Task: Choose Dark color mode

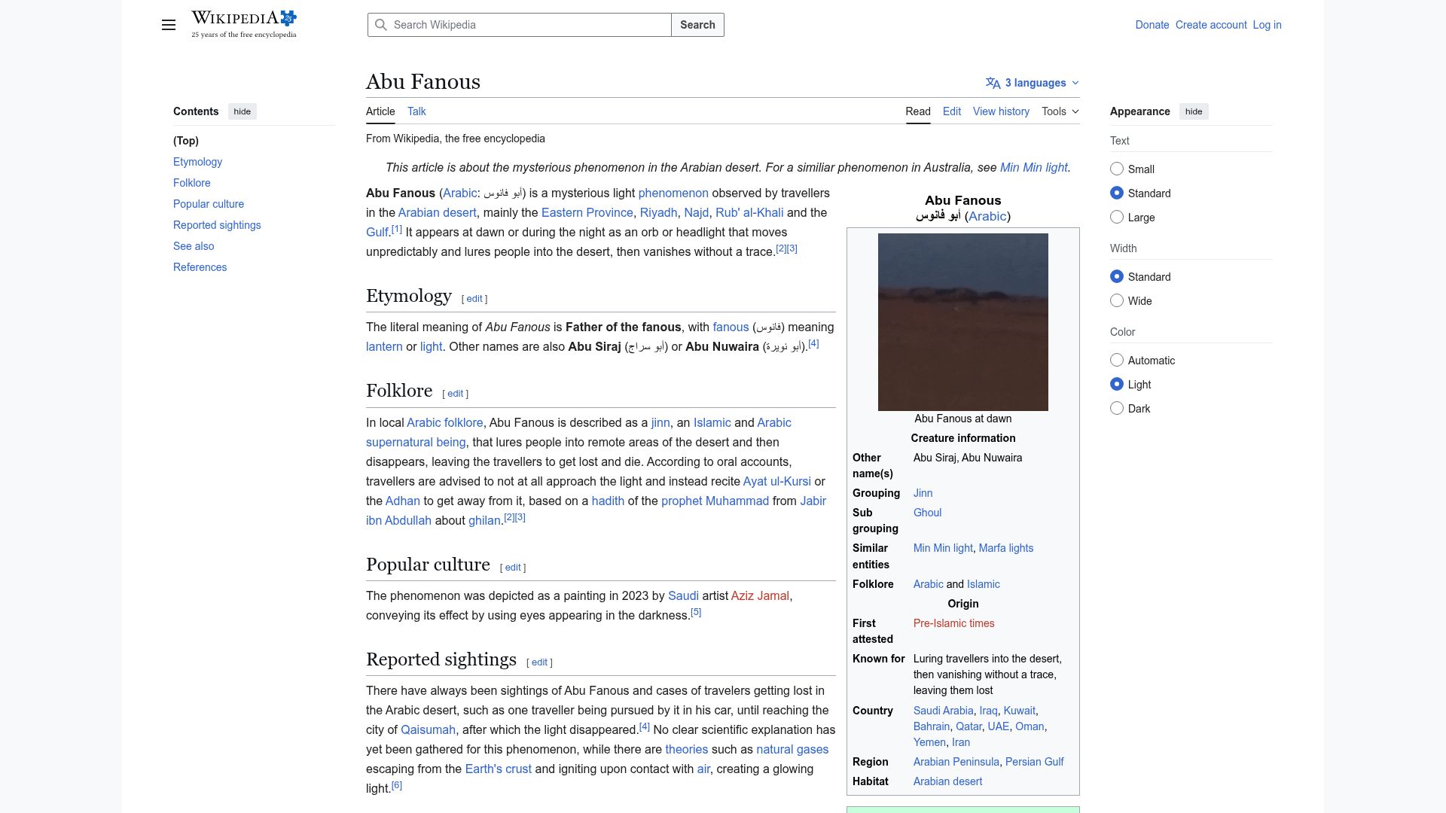Action: tap(1117, 409)
